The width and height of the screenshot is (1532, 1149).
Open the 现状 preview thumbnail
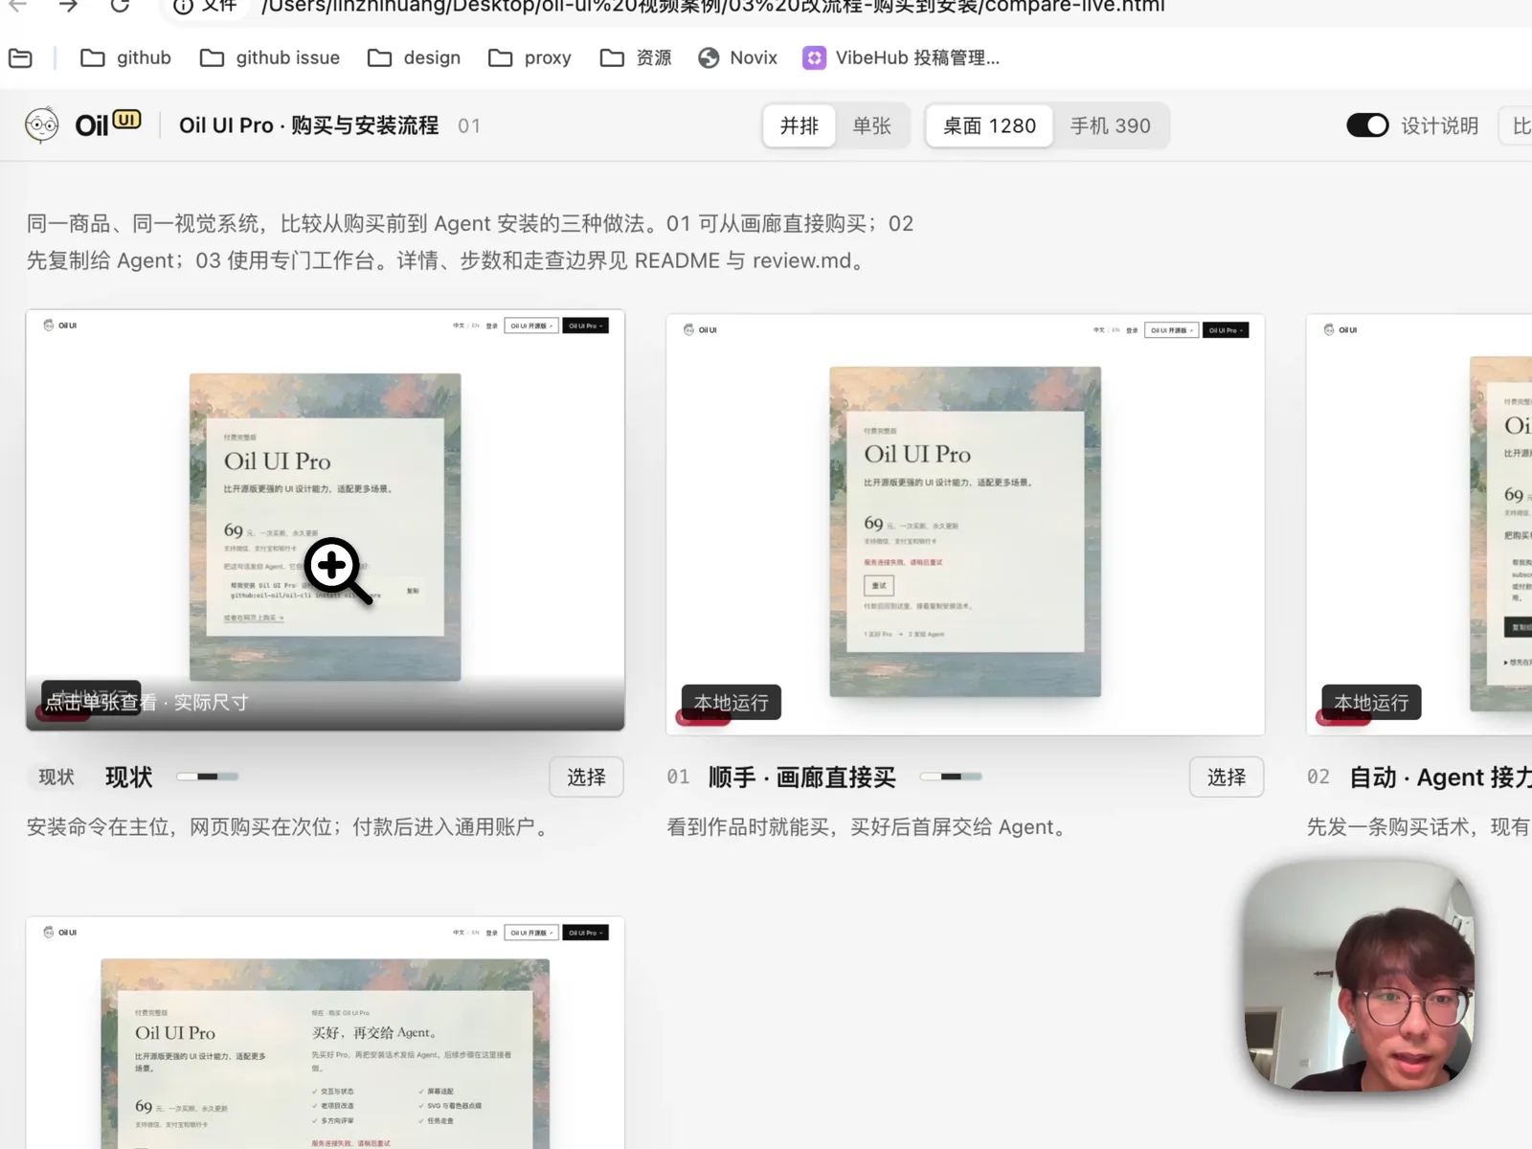pos(326,520)
